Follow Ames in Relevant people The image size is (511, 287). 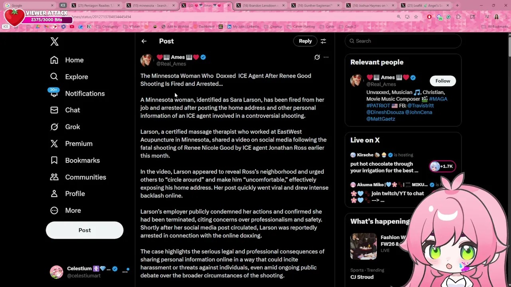(x=443, y=81)
